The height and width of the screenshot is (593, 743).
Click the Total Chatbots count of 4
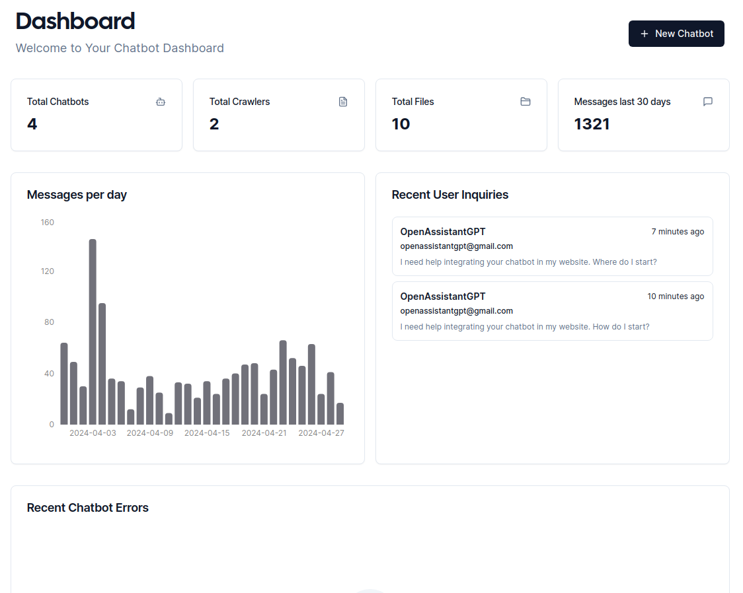coord(32,124)
